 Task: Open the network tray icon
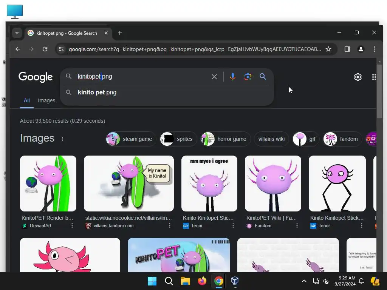(x=316, y=281)
